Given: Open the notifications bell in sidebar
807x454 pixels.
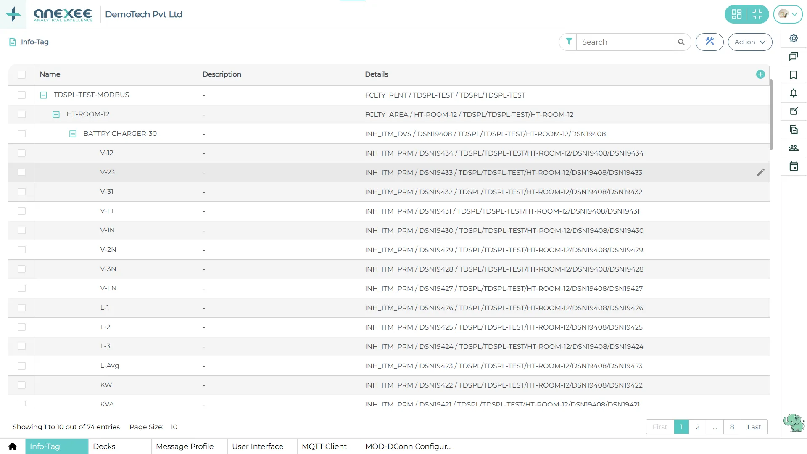Looking at the screenshot, I should coord(794,93).
